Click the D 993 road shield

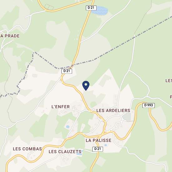(149, 105)
